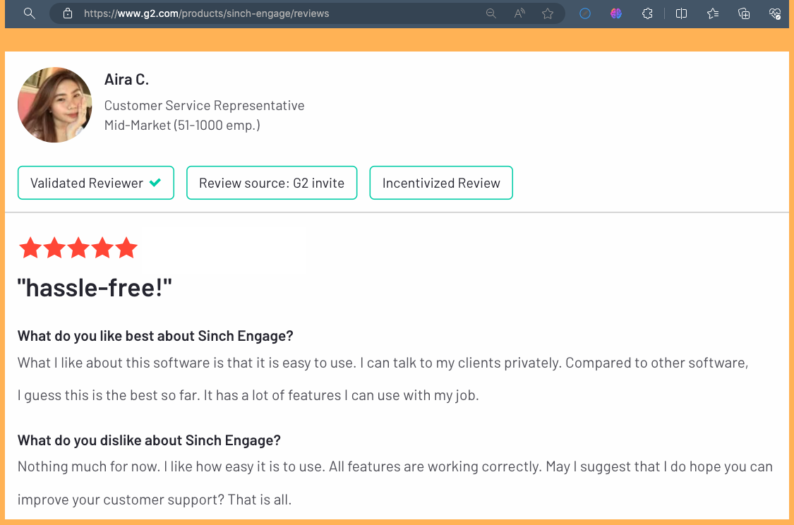The width and height of the screenshot is (794, 525).
Task: Add page to favorites with star icon
Action: pyautogui.click(x=548, y=13)
